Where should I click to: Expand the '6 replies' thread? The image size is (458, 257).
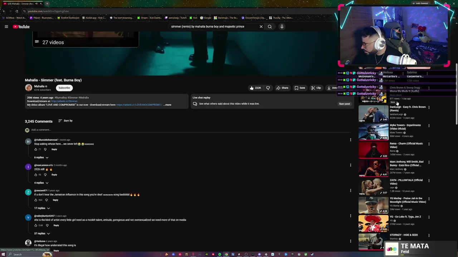(41, 157)
